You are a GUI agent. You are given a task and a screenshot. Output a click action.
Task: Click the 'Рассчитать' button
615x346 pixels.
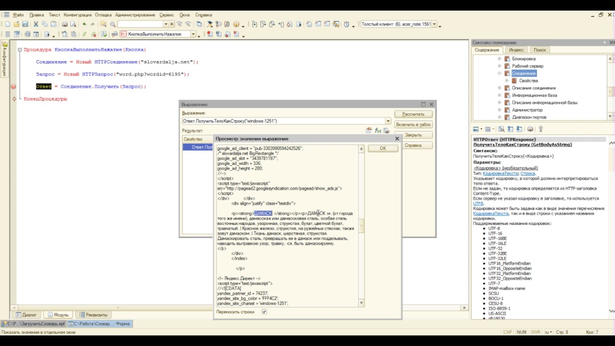(413, 114)
